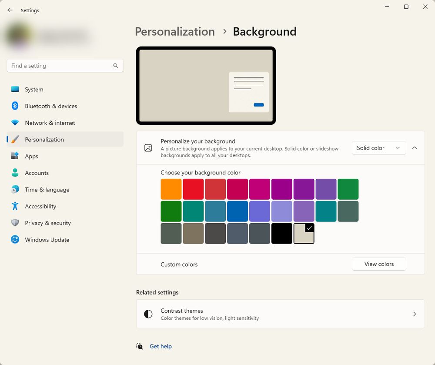Click the picture icon beside Personalize your background
Screen dimensions: 435x365
point(148,148)
